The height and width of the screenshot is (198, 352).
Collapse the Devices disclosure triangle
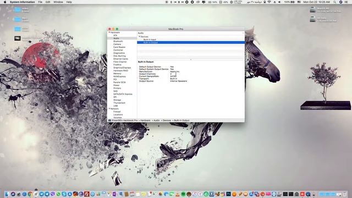click(x=139, y=37)
